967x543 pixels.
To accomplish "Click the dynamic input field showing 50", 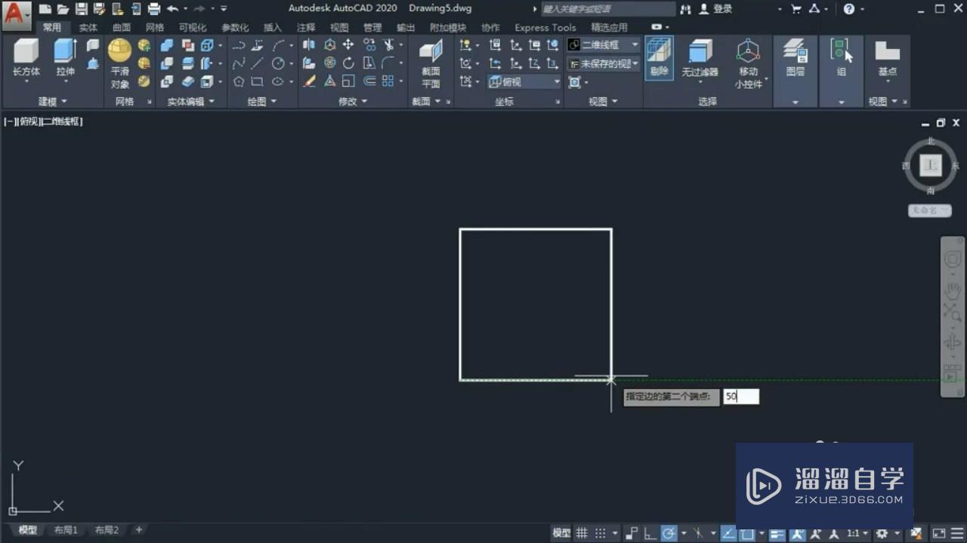I will pyautogui.click(x=740, y=396).
